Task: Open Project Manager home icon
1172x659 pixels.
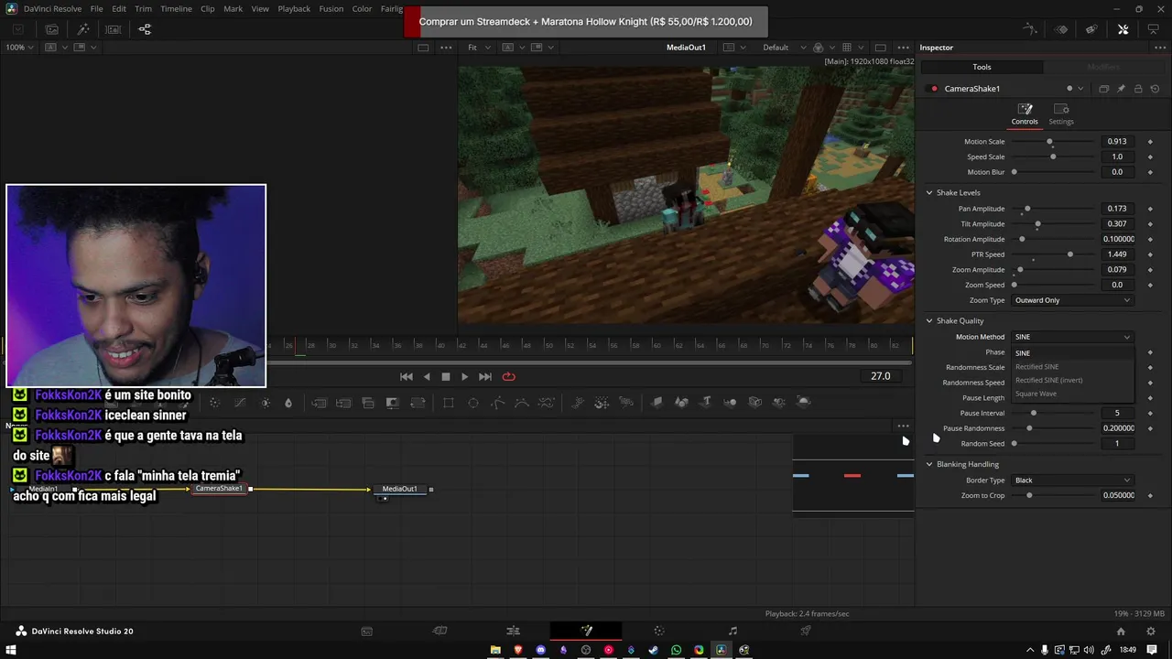Action: [x=1121, y=632]
